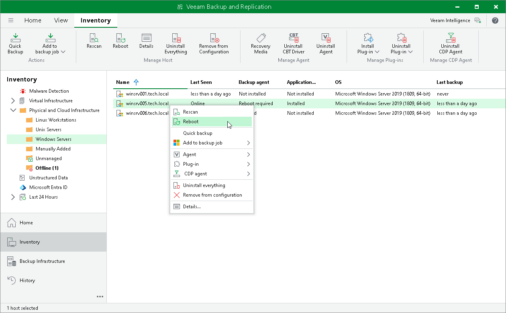Expand the Last 24 Hours node

click(x=13, y=197)
